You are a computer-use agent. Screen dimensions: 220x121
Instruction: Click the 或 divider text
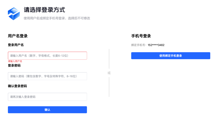[109, 73]
